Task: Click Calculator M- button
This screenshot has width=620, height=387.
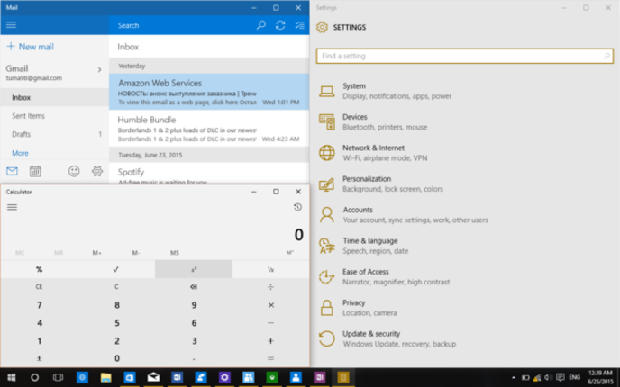Action: tap(135, 253)
